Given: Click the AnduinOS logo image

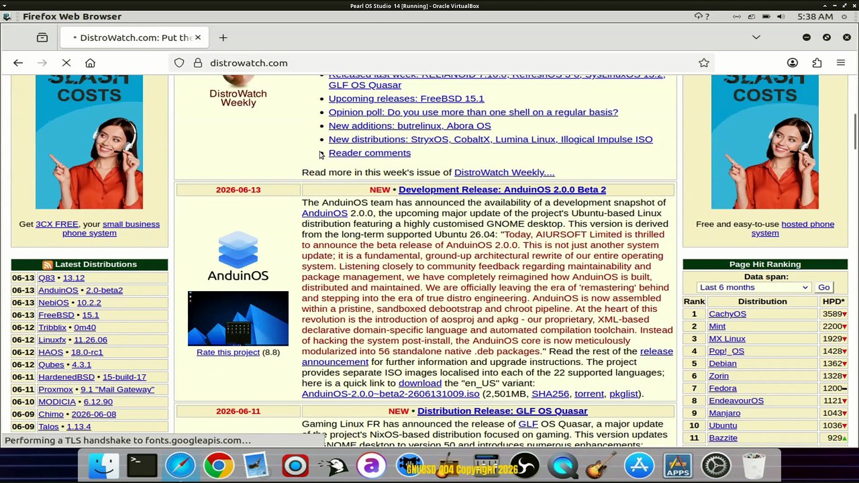Looking at the screenshot, I should [x=238, y=256].
